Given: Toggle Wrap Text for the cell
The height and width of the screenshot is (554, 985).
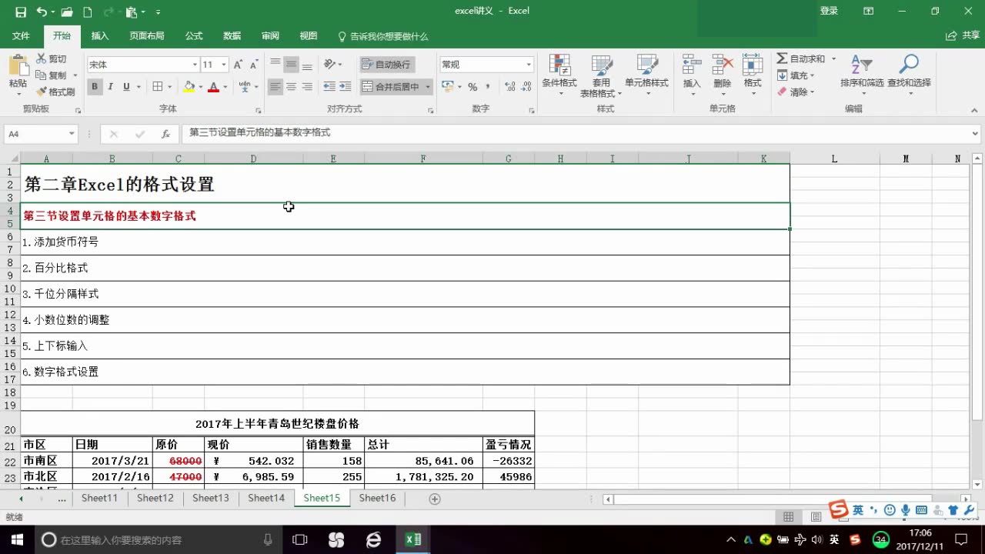Looking at the screenshot, I should point(387,64).
